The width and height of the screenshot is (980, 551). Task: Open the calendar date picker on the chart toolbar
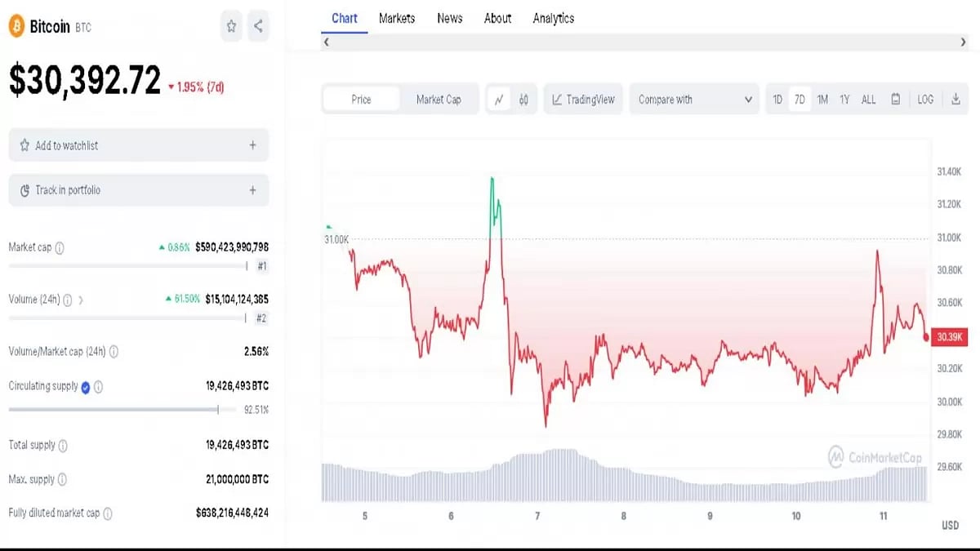[895, 99]
